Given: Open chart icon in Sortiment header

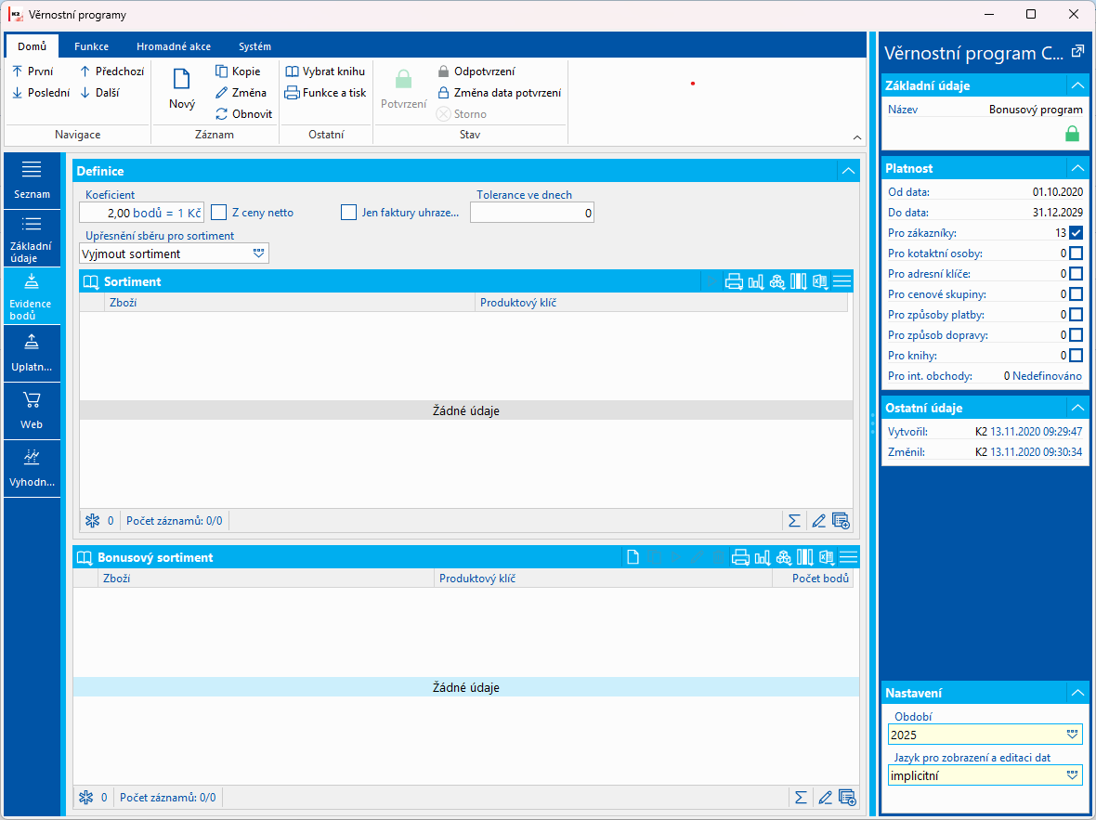Looking at the screenshot, I should [756, 281].
